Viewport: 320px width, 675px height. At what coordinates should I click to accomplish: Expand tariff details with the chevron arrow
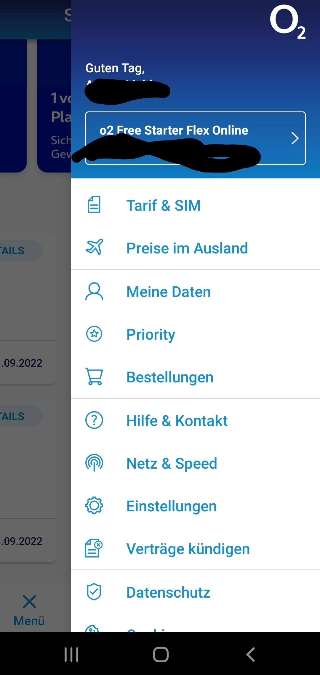click(295, 138)
